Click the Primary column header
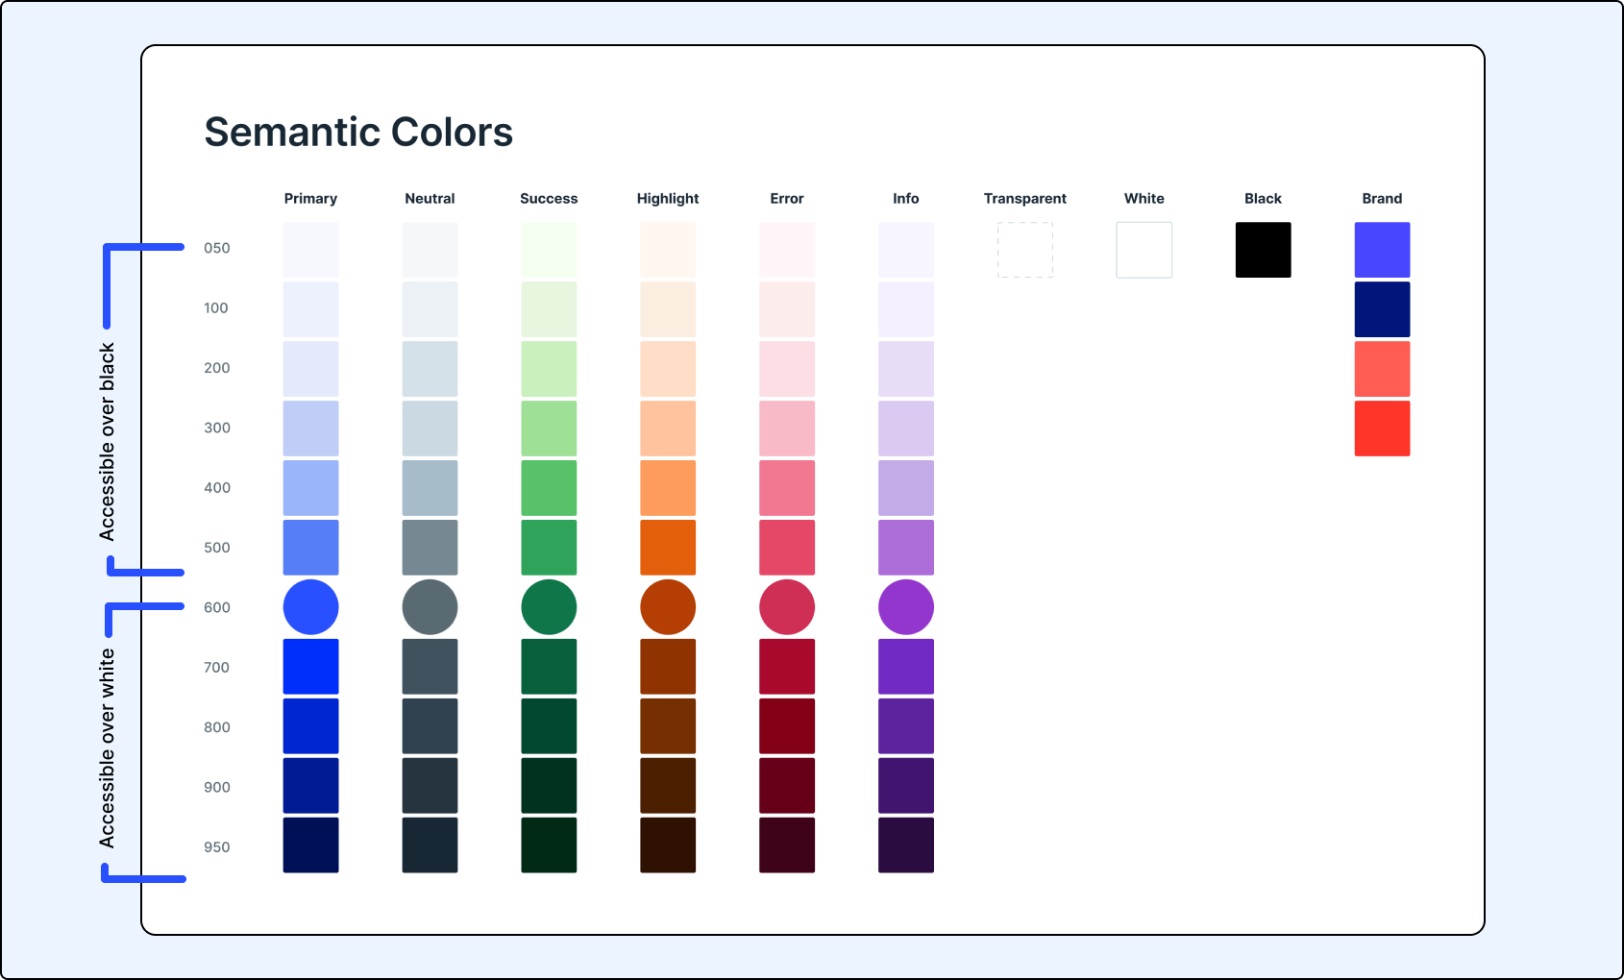This screenshot has width=1624, height=980. point(309,199)
